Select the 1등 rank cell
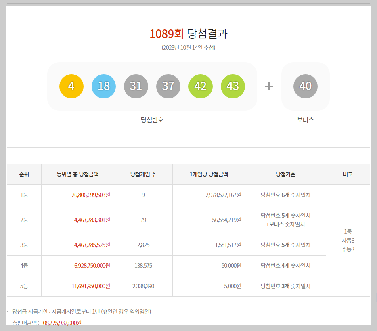The width and height of the screenshot is (377, 331). (24, 195)
